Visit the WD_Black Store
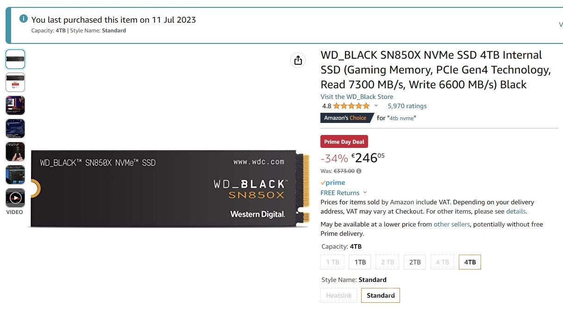This screenshot has width=563, height=312. pyautogui.click(x=357, y=97)
